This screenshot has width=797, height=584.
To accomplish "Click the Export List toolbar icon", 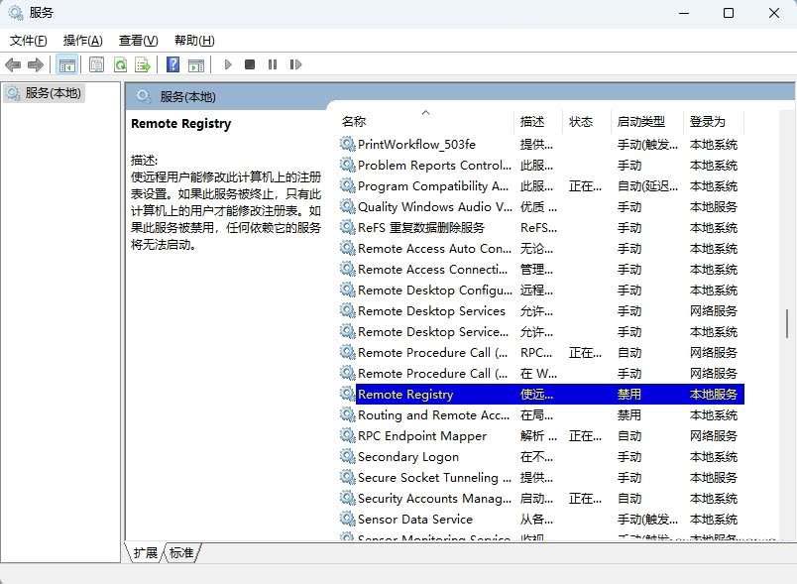I will (x=143, y=64).
